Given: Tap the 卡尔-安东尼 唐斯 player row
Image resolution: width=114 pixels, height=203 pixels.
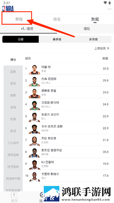Looking at the screenshot, I should tap(67, 128).
